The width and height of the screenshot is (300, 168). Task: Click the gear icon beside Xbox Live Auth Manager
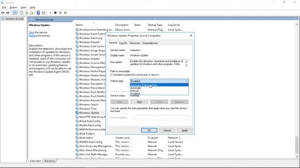click(77, 154)
